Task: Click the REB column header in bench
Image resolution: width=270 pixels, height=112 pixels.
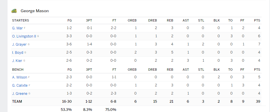Action: coord(170,70)
